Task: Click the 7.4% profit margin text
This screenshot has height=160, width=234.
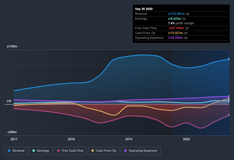Action: (x=181, y=23)
